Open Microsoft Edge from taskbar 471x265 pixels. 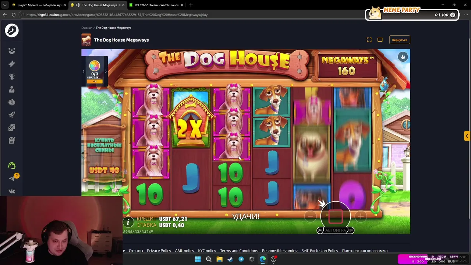pyautogui.click(x=263, y=259)
